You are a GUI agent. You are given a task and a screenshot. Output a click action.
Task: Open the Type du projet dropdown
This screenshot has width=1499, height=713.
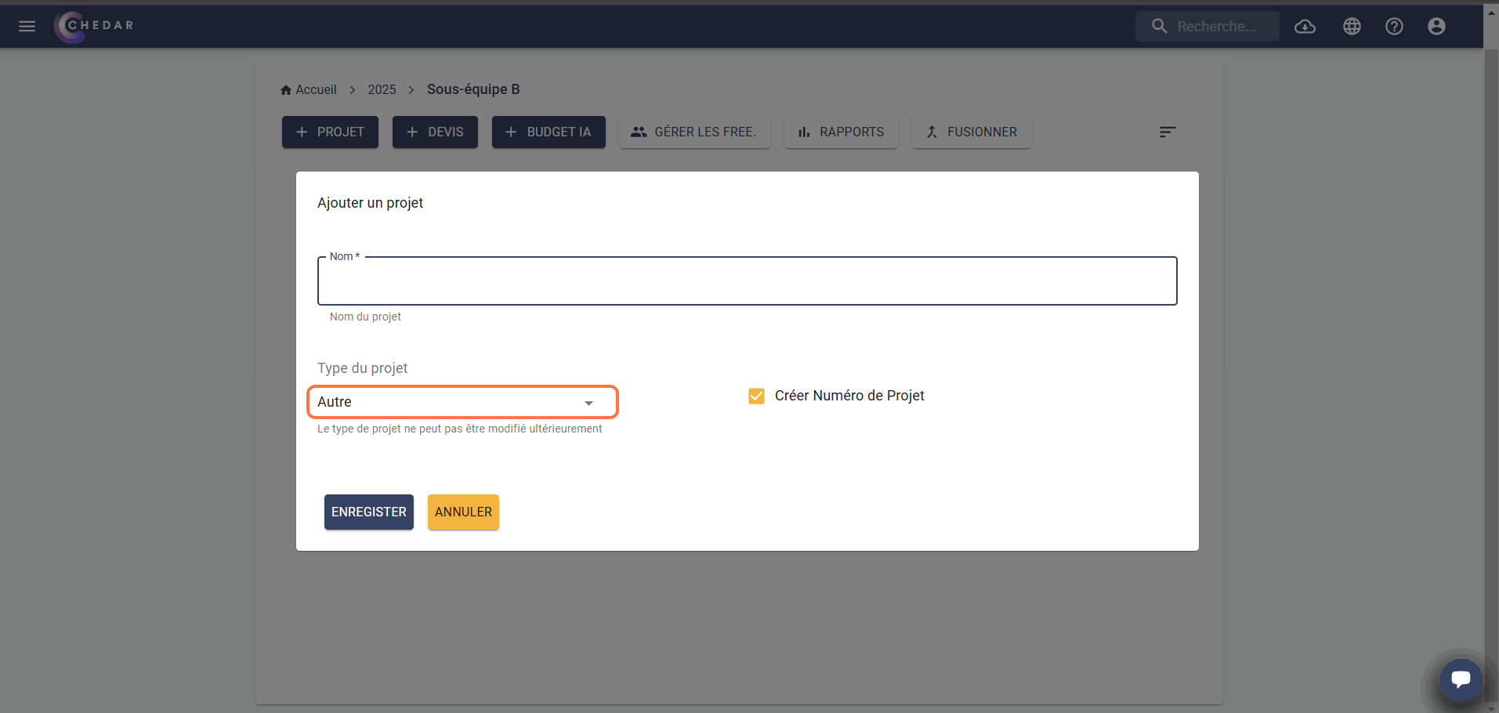pyautogui.click(x=462, y=402)
